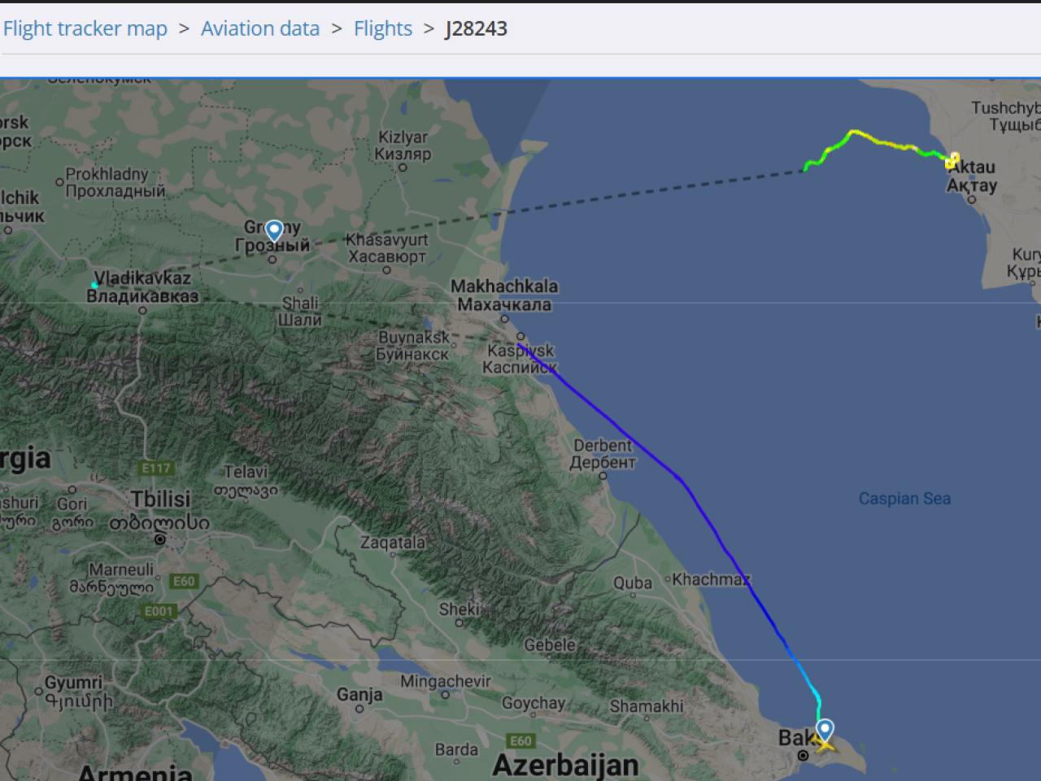The width and height of the screenshot is (1041, 781).
Task: Open the Flight tracker map breadcrumb link
Action: tap(85, 28)
